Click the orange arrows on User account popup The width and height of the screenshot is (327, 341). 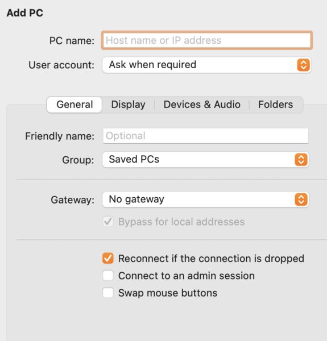pyautogui.click(x=304, y=65)
